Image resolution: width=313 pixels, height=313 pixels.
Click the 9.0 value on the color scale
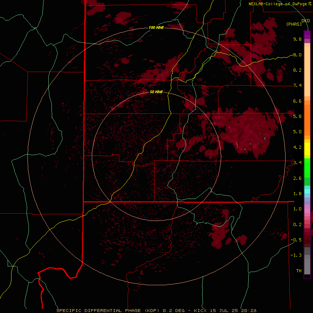pos(297,55)
